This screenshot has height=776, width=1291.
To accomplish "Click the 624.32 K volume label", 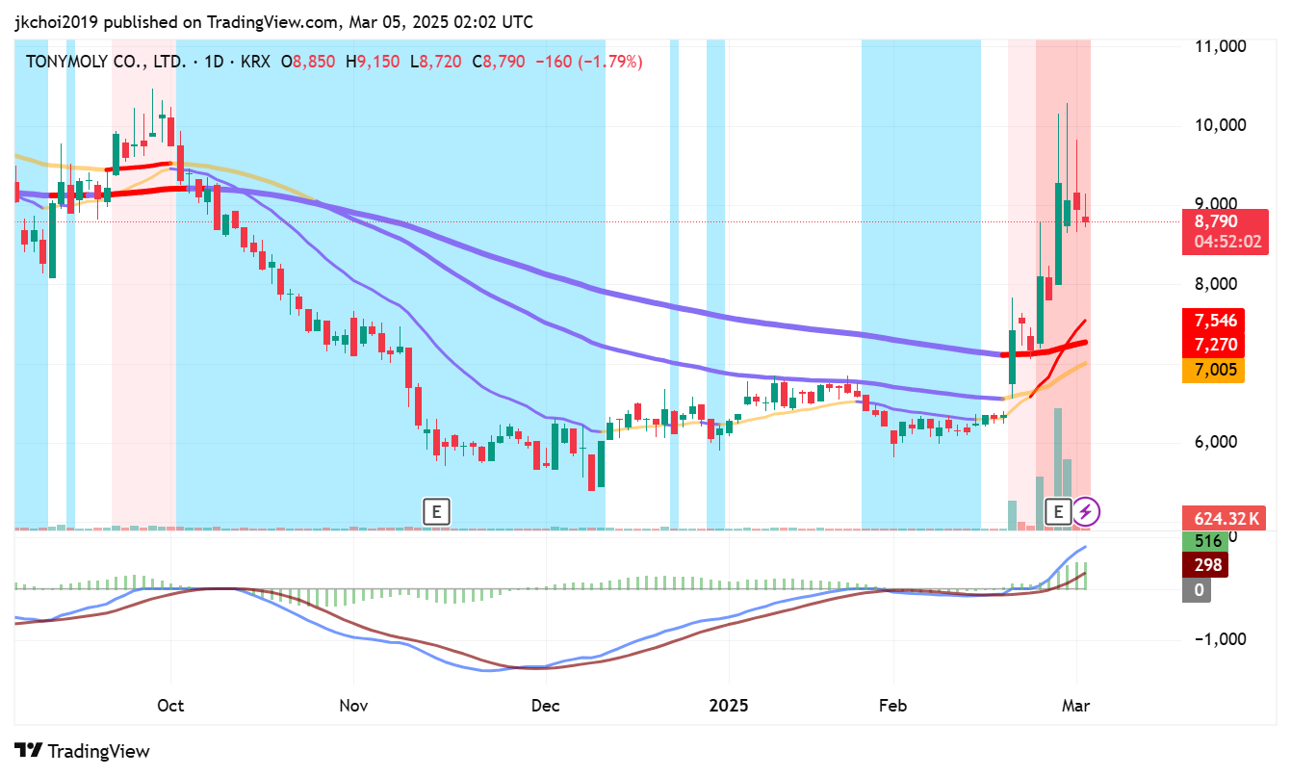I will click(x=1226, y=519).
